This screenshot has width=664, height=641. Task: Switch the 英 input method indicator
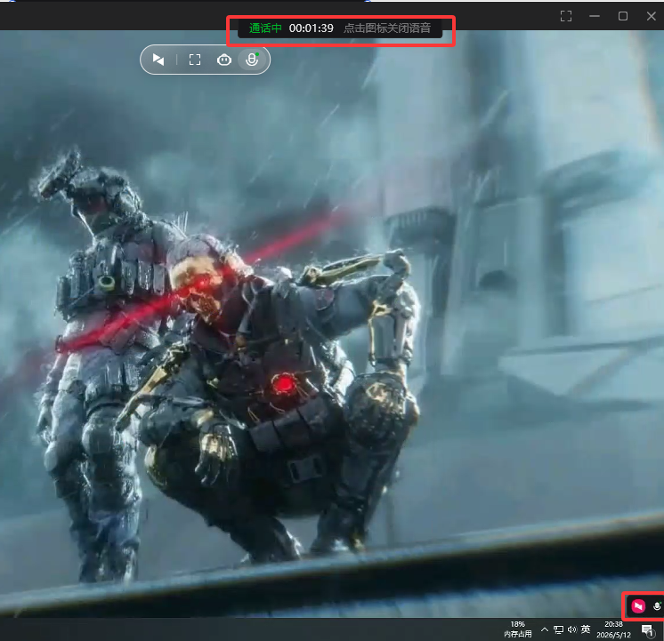(586, 629)
